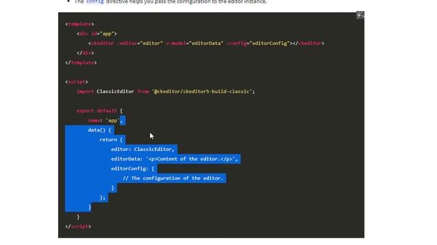437x245 pixels.
Task: Click the return { line
Action: tap(111, 140)
